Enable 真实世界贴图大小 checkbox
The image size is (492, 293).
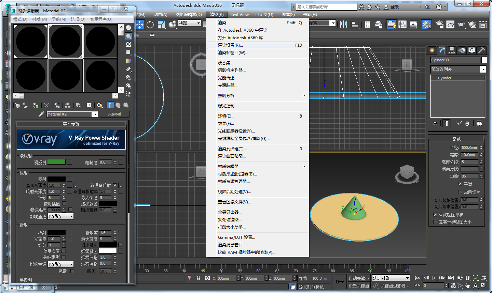(x=435, y=222)
